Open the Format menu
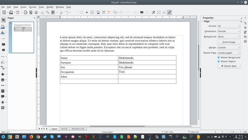 pyautogui.click(x=33, y=7)
